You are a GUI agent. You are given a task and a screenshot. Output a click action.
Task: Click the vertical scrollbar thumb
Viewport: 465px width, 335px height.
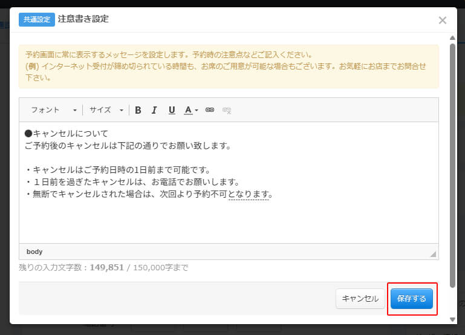[453, 163]
